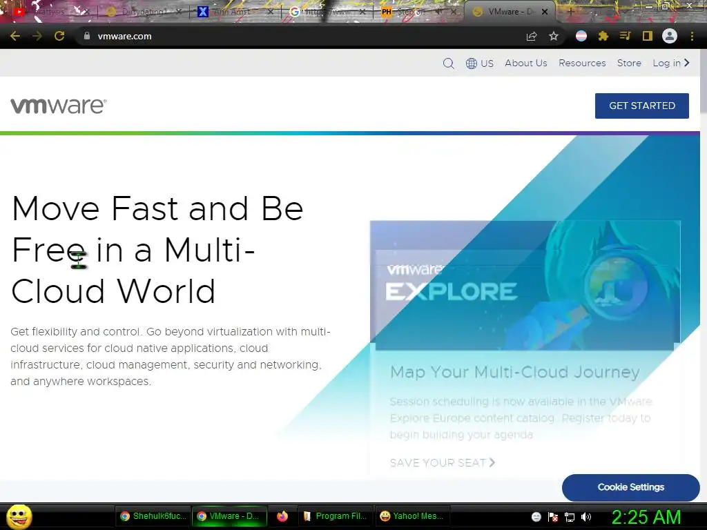Open the flag notification tray icon

click(x=553, y=517)
